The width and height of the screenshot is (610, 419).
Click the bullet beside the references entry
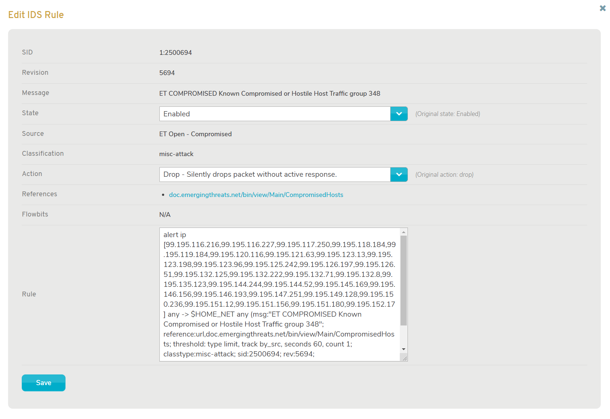click(x=163, y=195)
